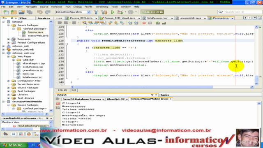263x148 pixels.
Task: Click the New Project toolbar icon
Action: 14,12
